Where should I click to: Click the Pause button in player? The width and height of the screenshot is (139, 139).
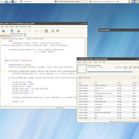130,67
